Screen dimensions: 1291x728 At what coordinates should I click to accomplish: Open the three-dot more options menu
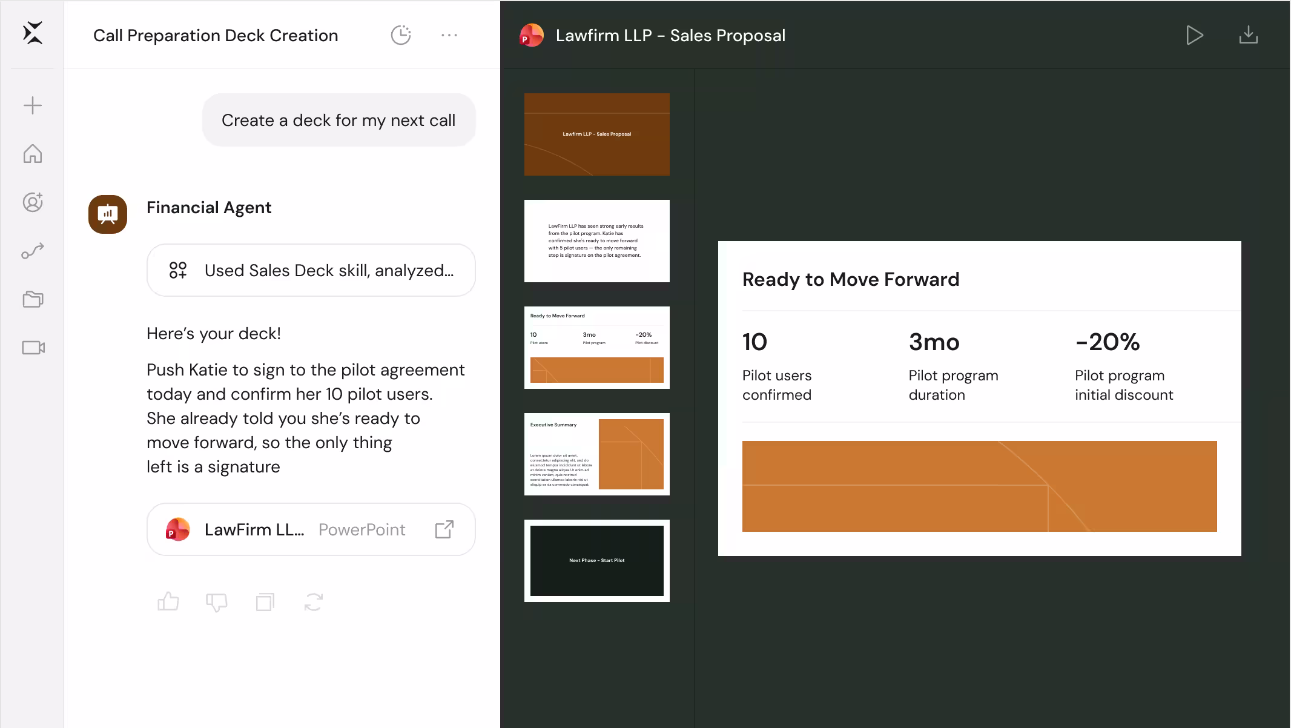click(449, 35)
